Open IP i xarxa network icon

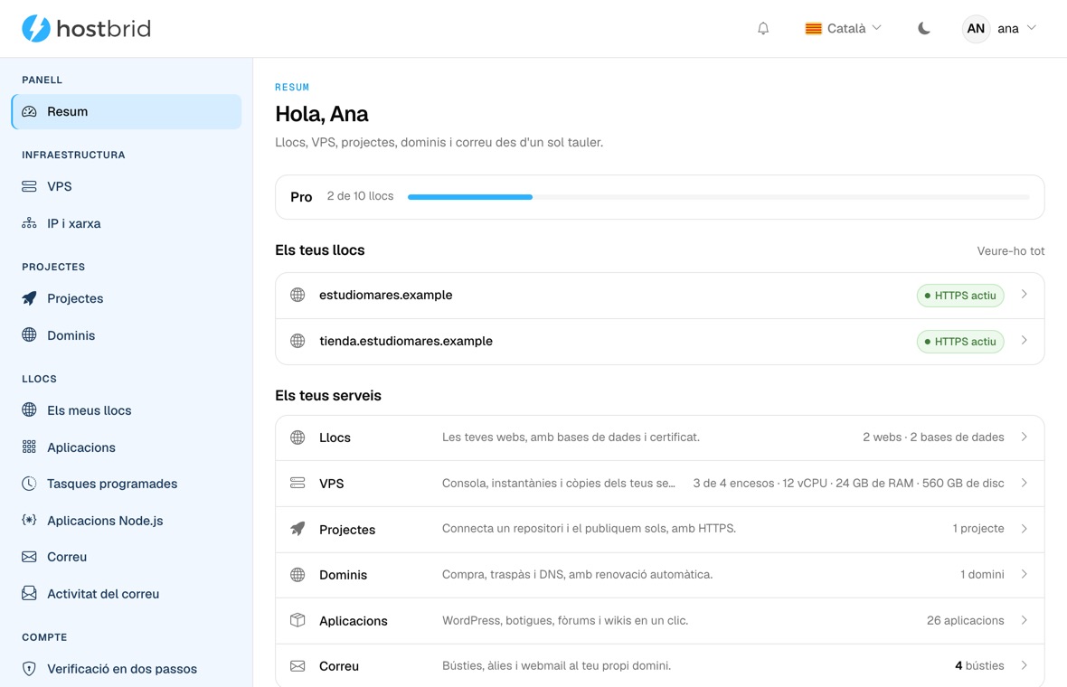(29, 223)
